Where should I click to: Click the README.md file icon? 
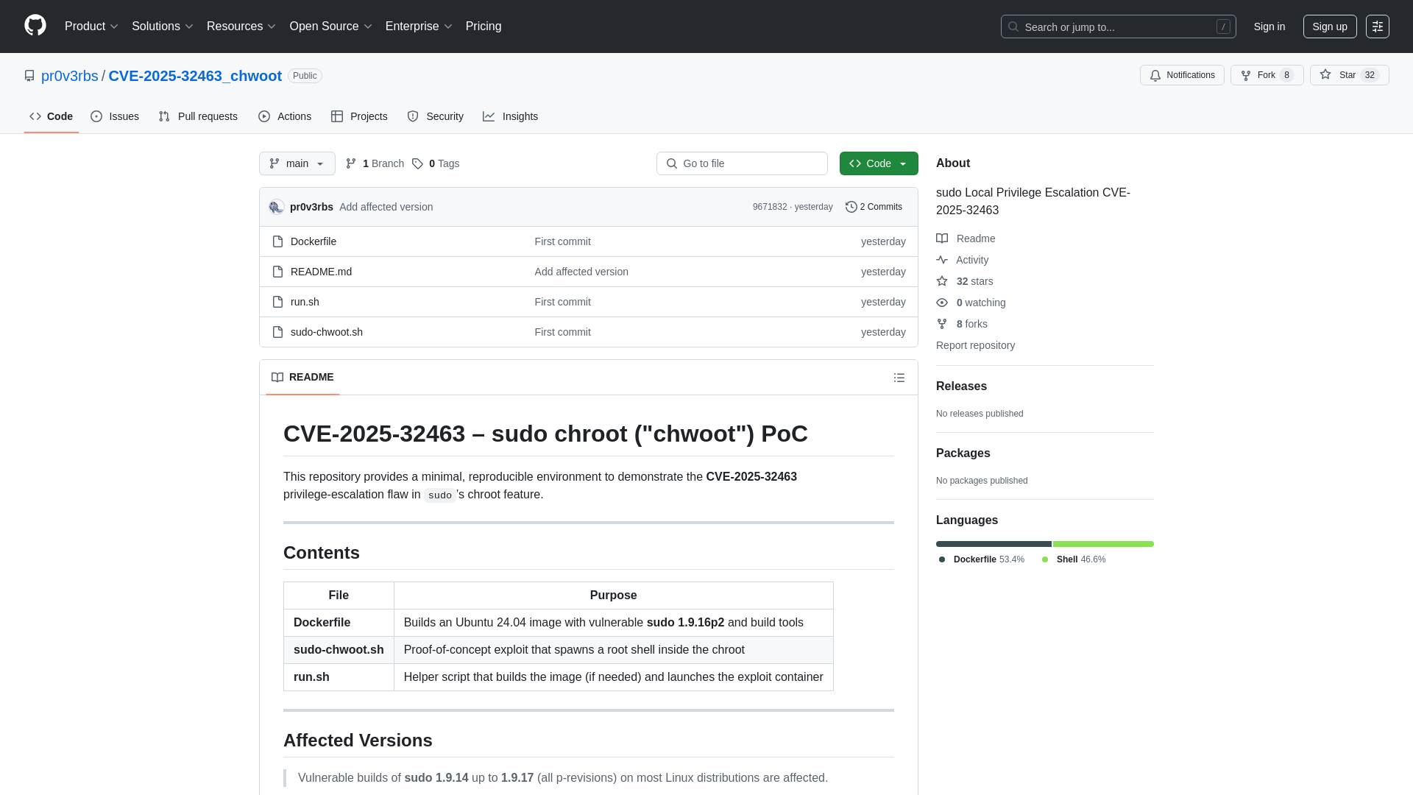click(277, 272)
